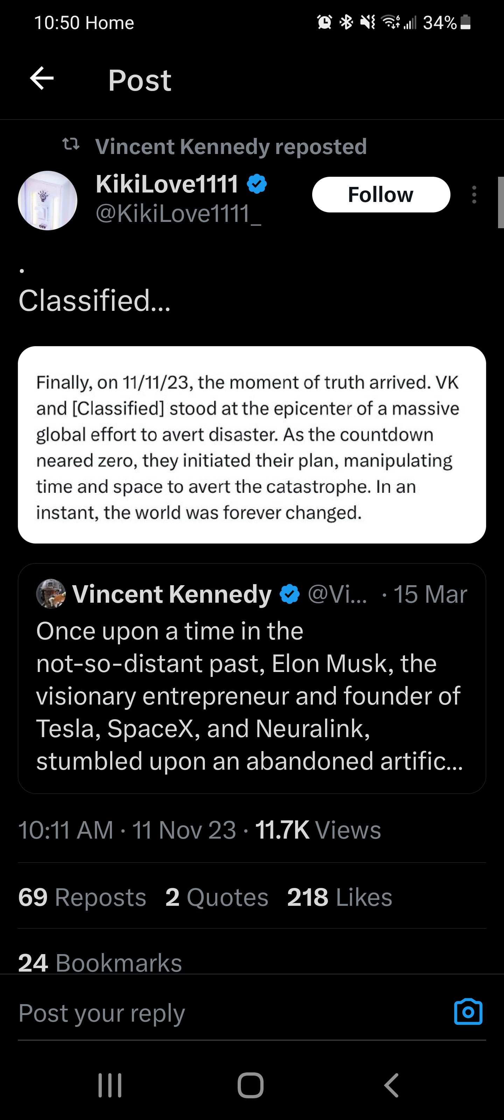The width and height of the screenshot is (504, 1120).
Task: View the 218 Likes list
Action: tap(339, 897)
